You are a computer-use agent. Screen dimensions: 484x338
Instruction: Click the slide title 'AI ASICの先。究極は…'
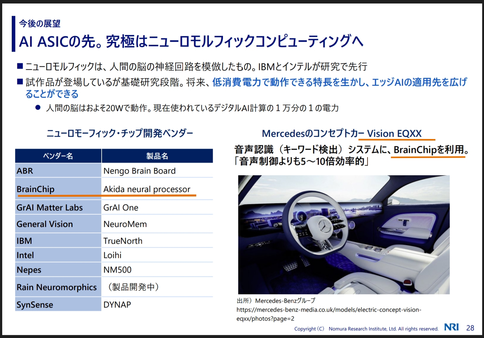pos(191,41)
